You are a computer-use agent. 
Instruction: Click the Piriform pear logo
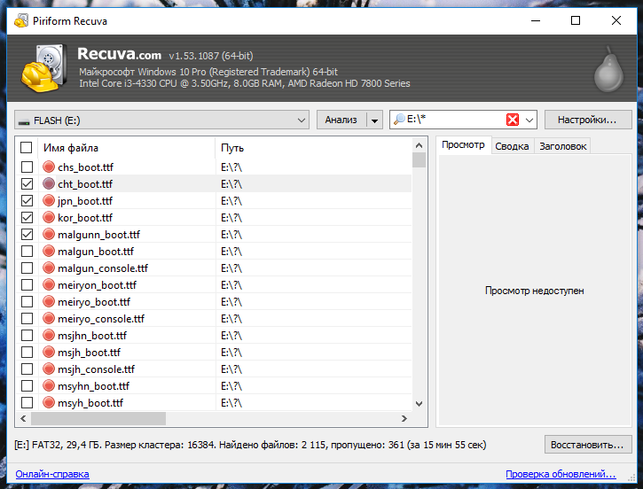[609, 69]
